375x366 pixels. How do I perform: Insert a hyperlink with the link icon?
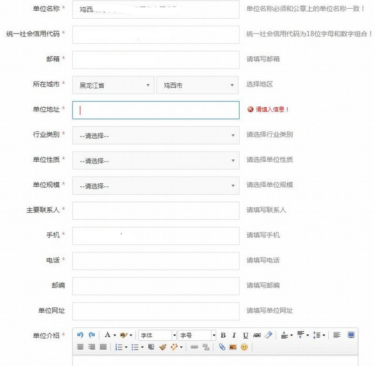tap(194, 347)
